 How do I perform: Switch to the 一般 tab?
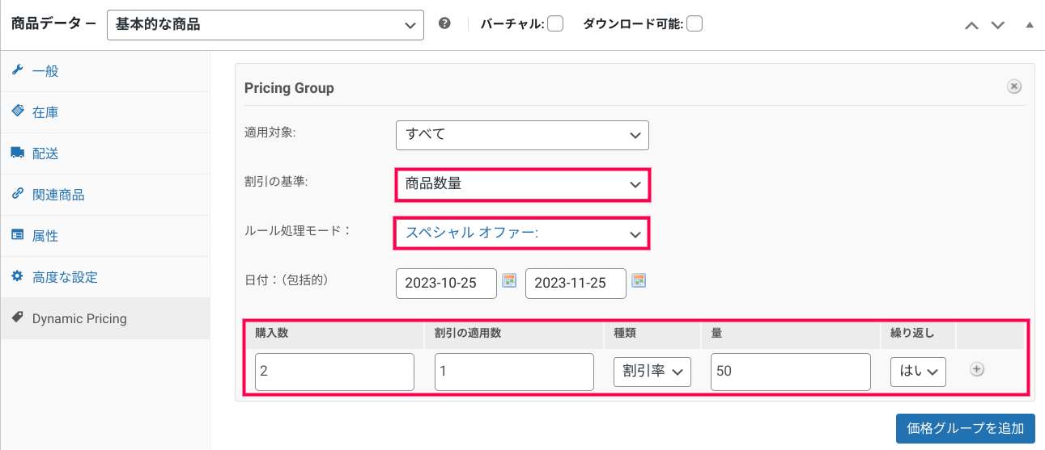[x=105, y=71]
